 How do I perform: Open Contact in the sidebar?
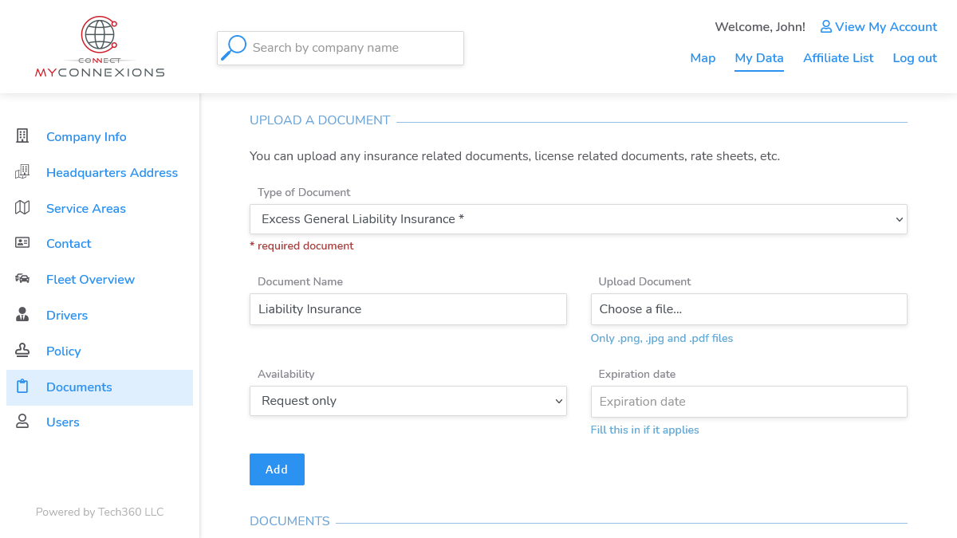(x=69, y=243)
